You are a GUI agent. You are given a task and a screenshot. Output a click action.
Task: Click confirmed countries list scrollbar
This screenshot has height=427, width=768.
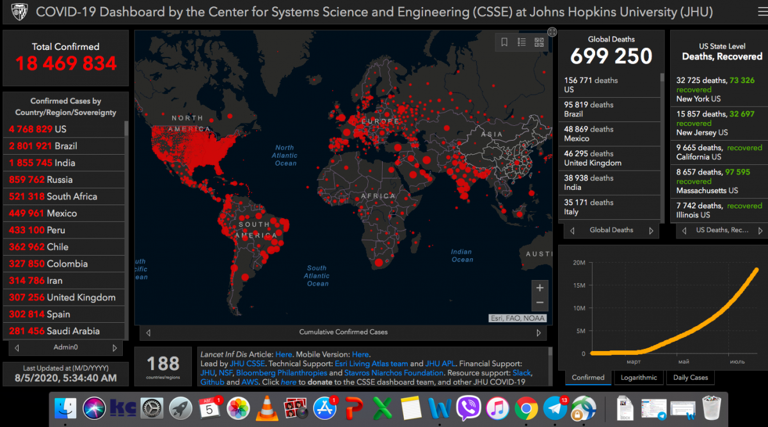(x=126, y=128)
